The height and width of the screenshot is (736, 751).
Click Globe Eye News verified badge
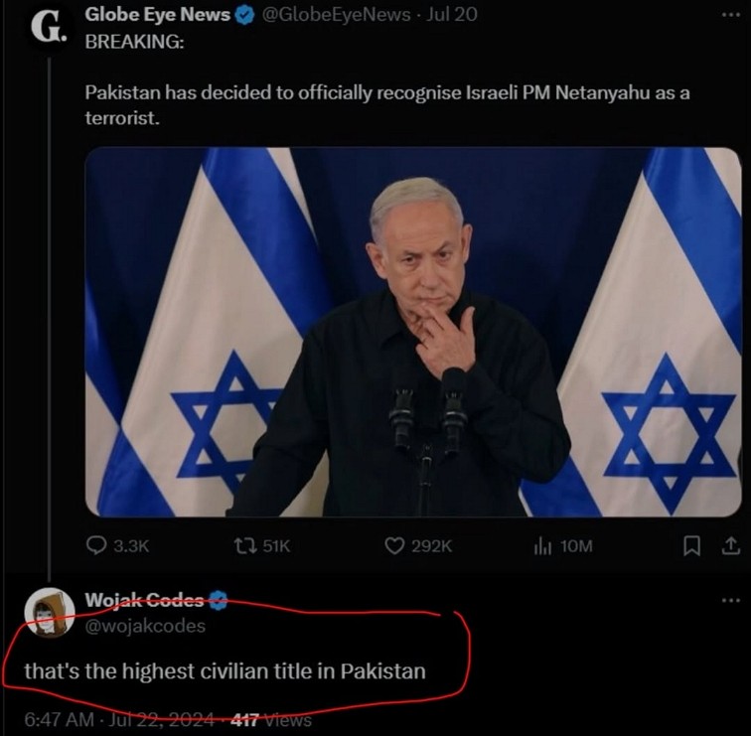[244, 15]
